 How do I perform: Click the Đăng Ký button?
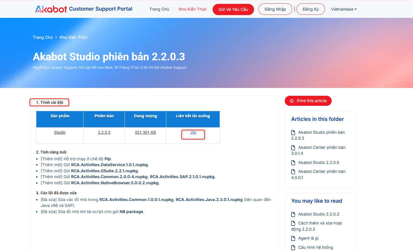coord(310,9)
